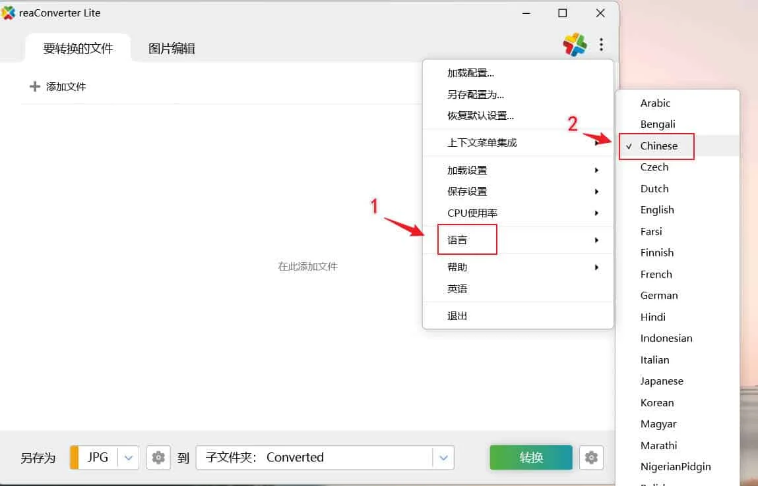Image resolution: width=758 pixels, height=486 pixels.
Task: Select 退出 to quit the application
Action: (x=458, y=315)
